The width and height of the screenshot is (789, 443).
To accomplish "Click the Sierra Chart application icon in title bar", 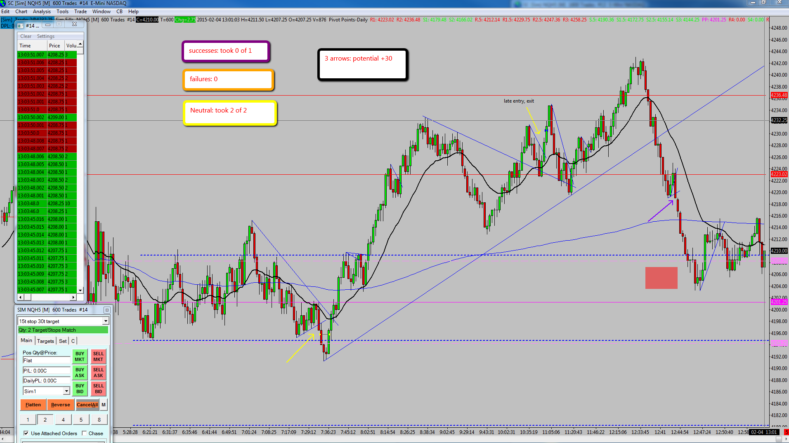I will coord(3,3).
